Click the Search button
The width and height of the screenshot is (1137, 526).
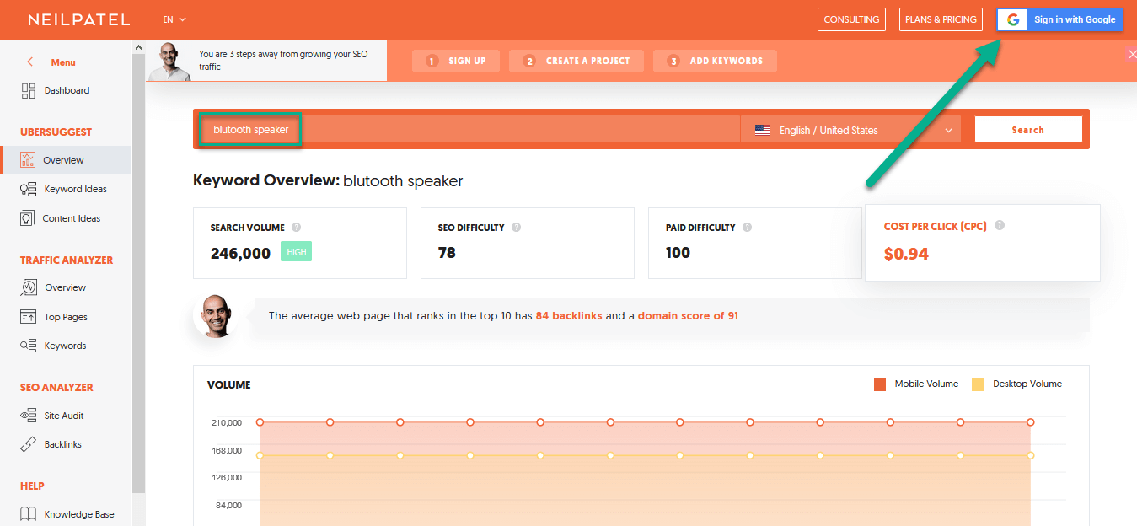click(x=1028, y=130)
